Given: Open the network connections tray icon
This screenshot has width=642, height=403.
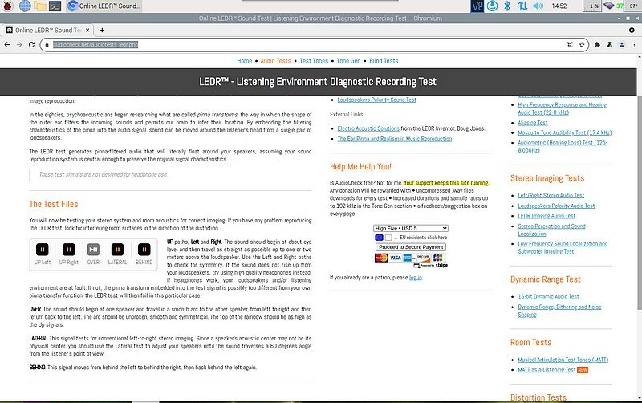Looking at the screenshot, I should [523, 6].
